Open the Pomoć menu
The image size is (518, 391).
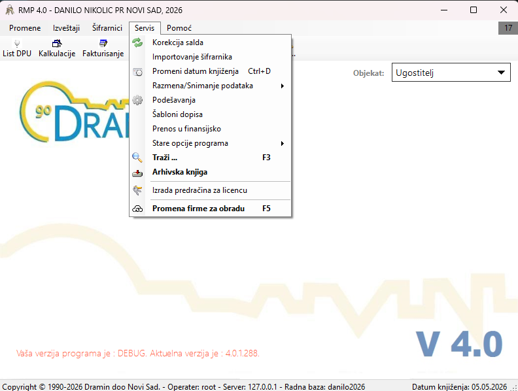(x=179, y=28)
